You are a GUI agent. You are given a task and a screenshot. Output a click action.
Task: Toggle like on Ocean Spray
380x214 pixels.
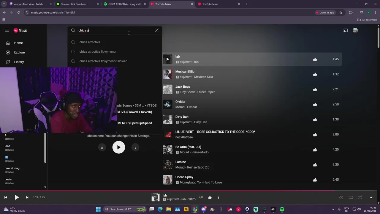click(x=315, y=180)
